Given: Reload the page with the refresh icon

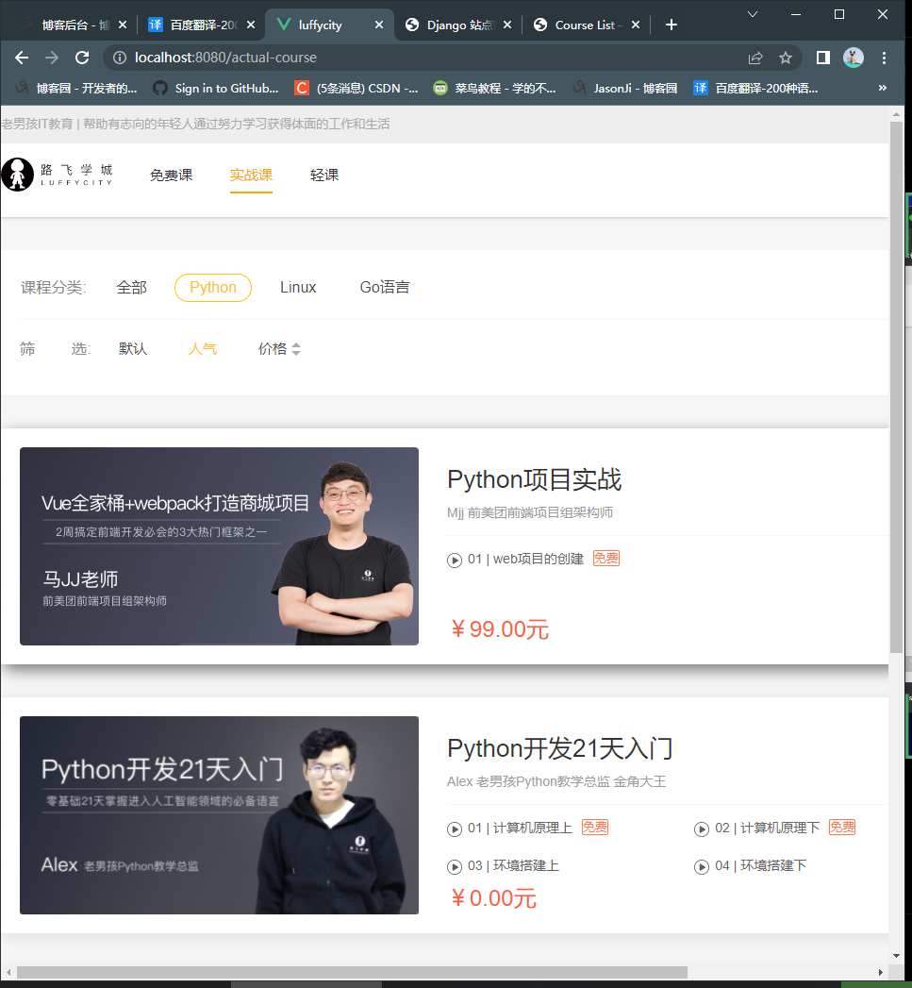Looking at the screenshot, I should point(82,58).
